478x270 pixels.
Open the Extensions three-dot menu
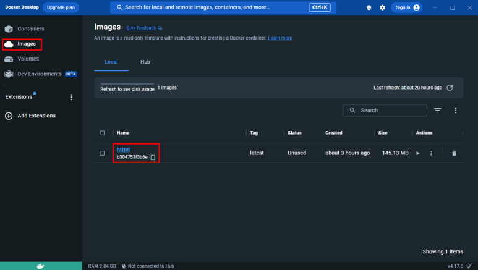72,97
